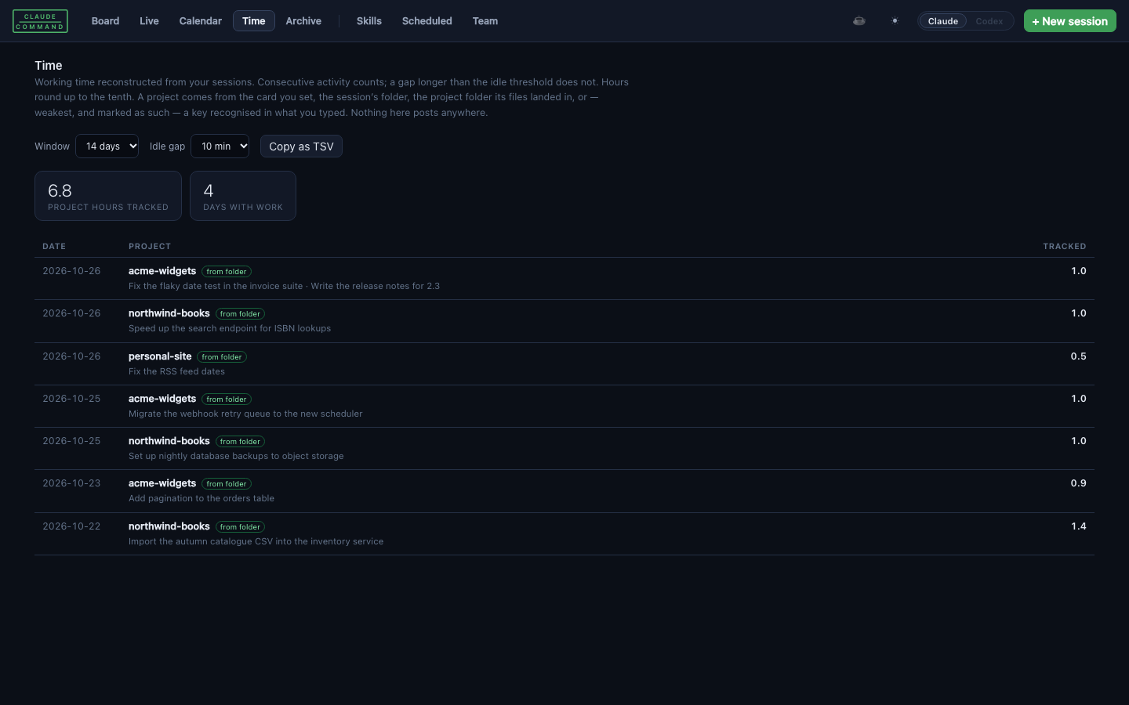This screenshot has width=1129, height=705.
Task: Click the Claude Command logo
Action: tap(40, 21)
